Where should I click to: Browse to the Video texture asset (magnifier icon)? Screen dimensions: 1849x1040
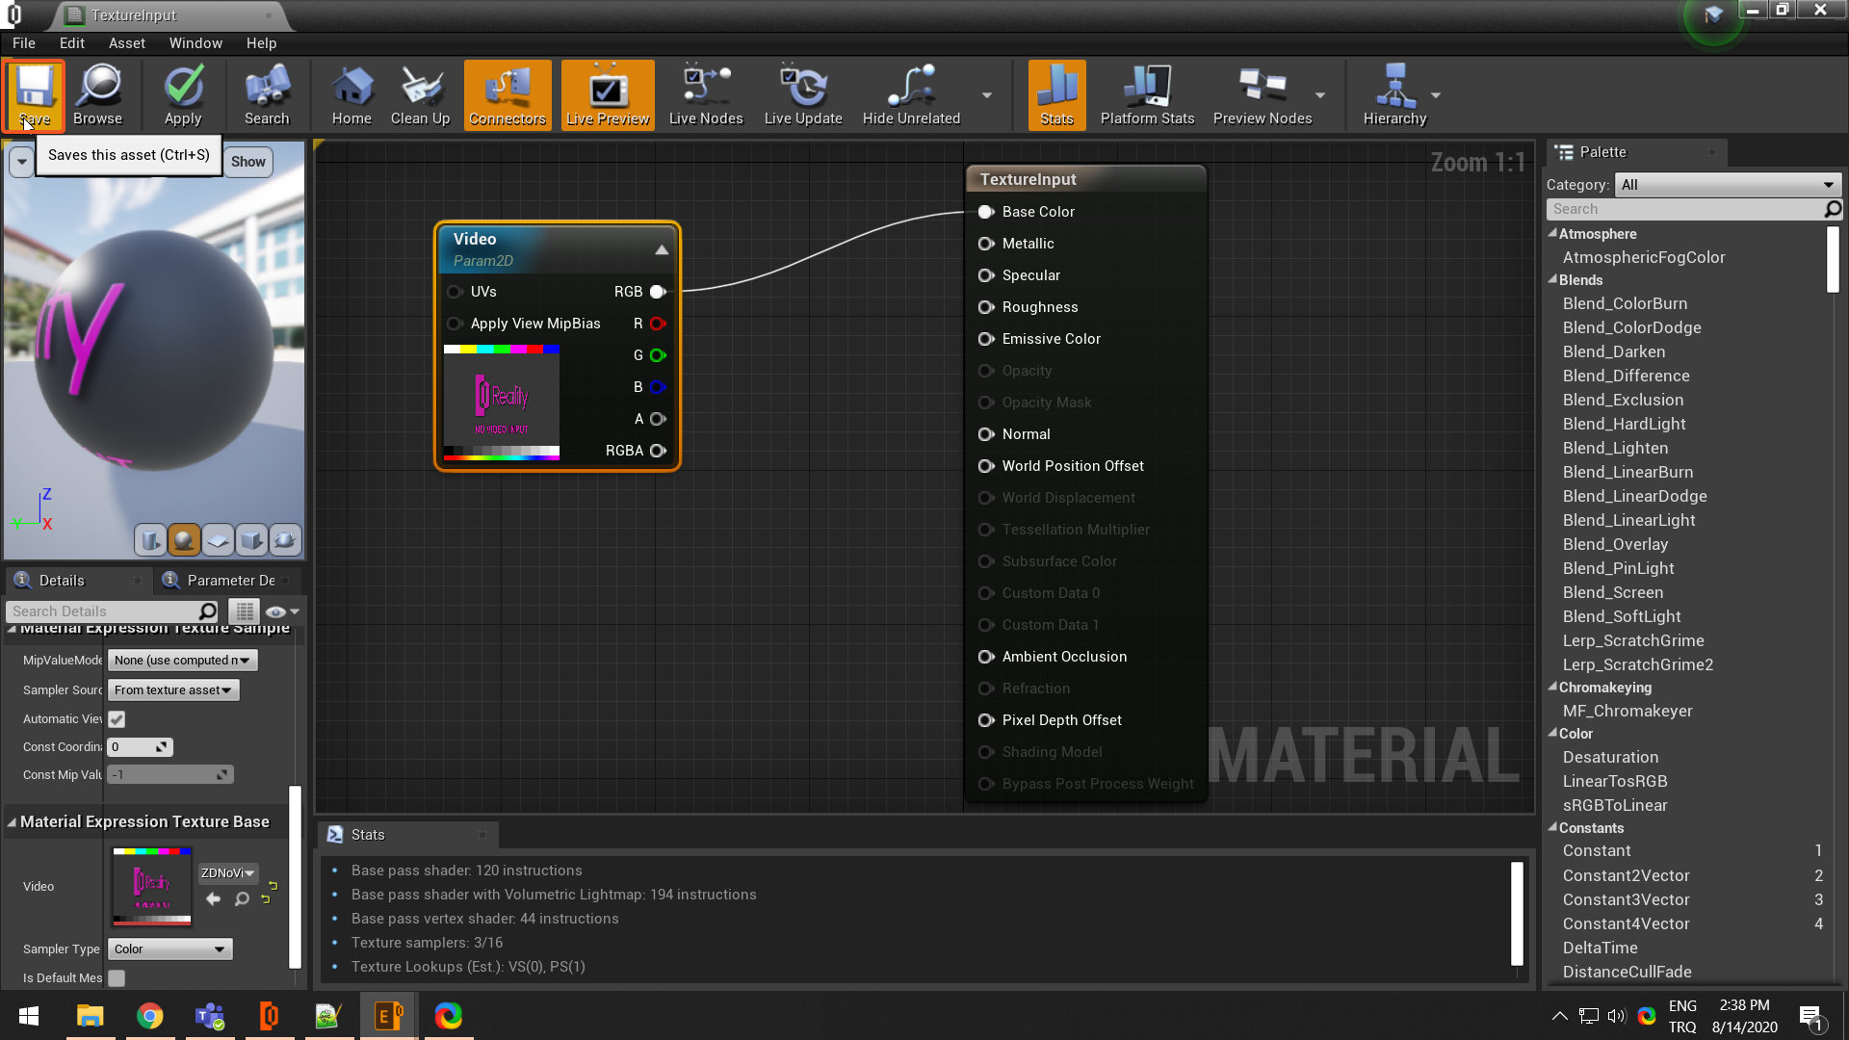(242, 898)
